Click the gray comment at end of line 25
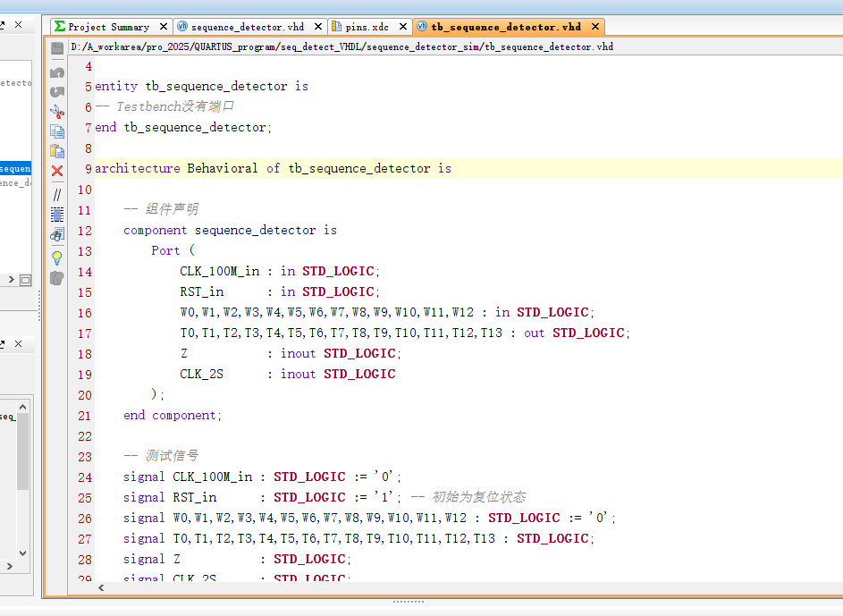This screenshot has width=843, height=616. pyautogui.click(x=468, y=497)
